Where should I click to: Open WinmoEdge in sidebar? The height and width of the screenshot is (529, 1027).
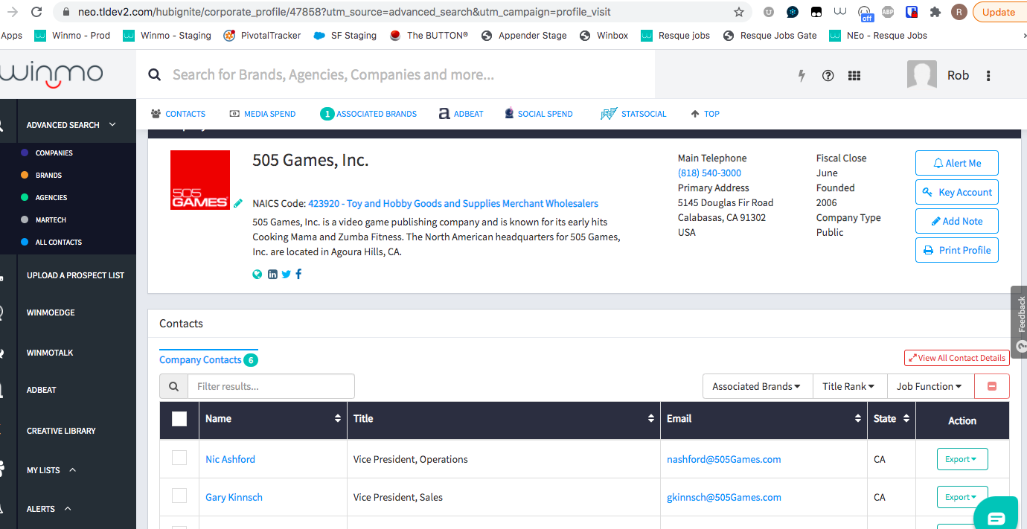51,312
